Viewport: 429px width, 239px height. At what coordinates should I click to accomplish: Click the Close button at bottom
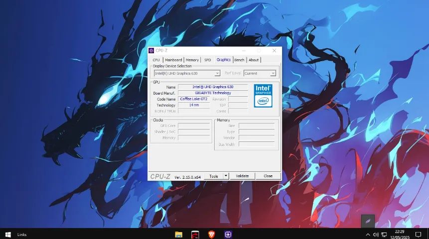coord(268,176)
